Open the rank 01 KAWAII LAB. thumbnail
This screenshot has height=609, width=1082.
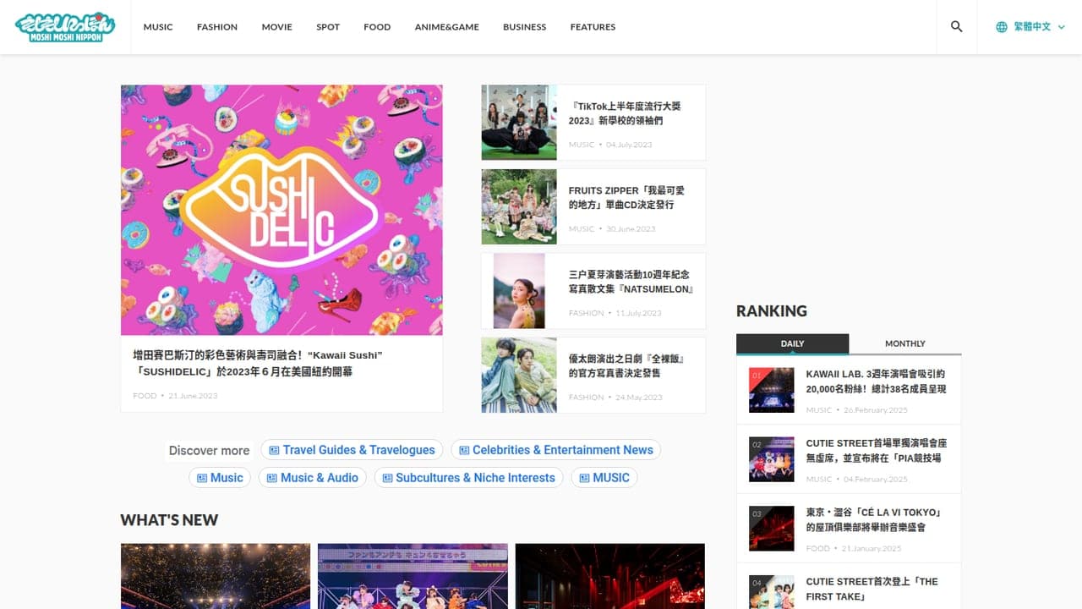[x=772, y=390]
